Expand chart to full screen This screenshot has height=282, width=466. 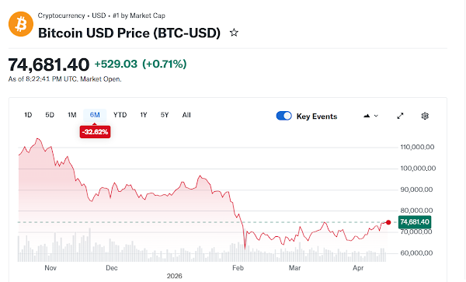(x=400, y=116)
